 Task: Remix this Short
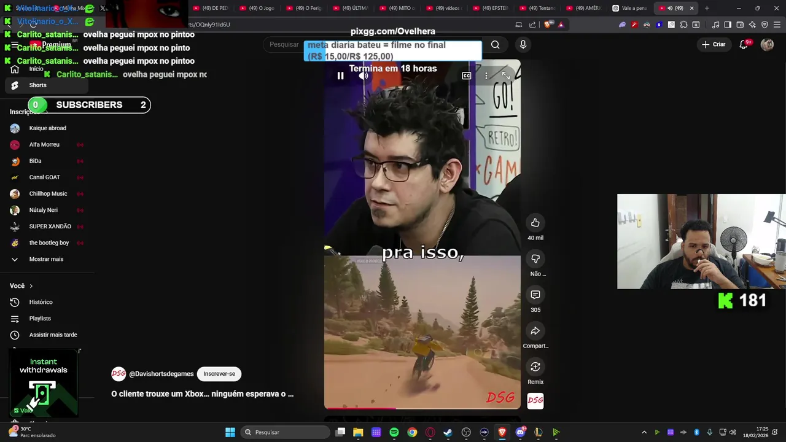pos(535,367)
